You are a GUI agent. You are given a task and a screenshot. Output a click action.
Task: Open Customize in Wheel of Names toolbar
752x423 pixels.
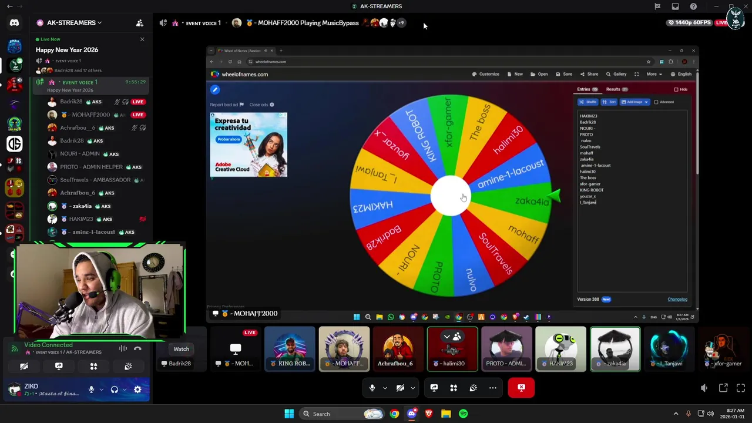pyautogui.click(x=486, y=74)
